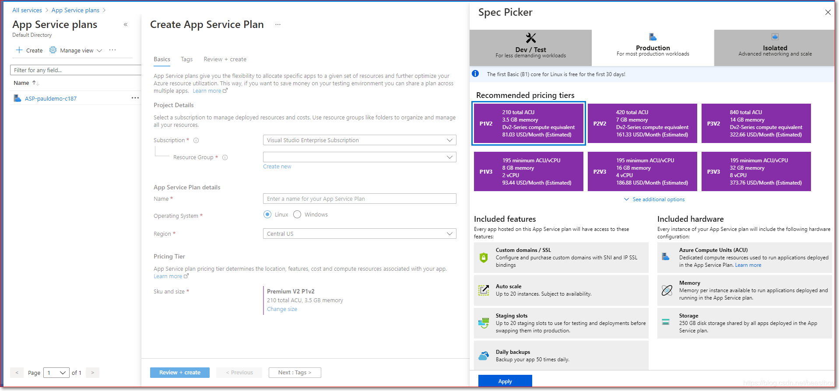
Task: Open the Region dropdown
Action: click(x=359, y=234)
